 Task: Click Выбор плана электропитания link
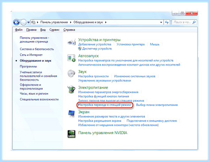tap(157, 105)
